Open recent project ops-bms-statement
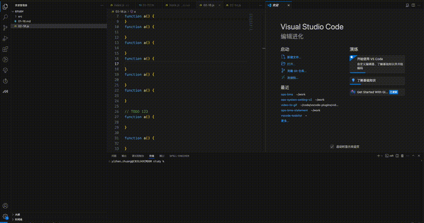This screenshot has width=424, height=223. (294, 110)
